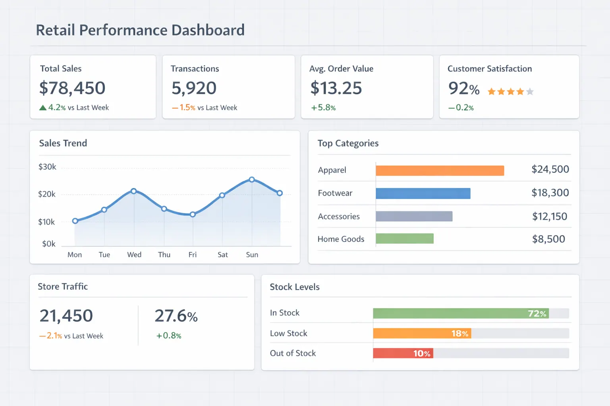Image resolution: width=610 pixels, height=406 pixels.
Task: Select the fourth star in Customer Satisfaction rating
Action: pos(520,91)
